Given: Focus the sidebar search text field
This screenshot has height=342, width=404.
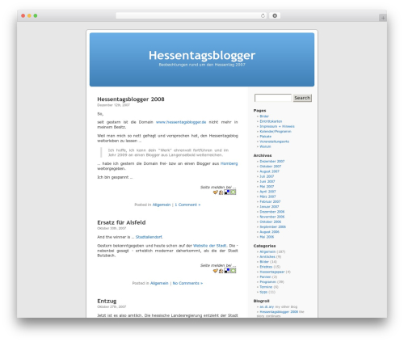Looking at the screenshot, I should (x=273, y=98).
